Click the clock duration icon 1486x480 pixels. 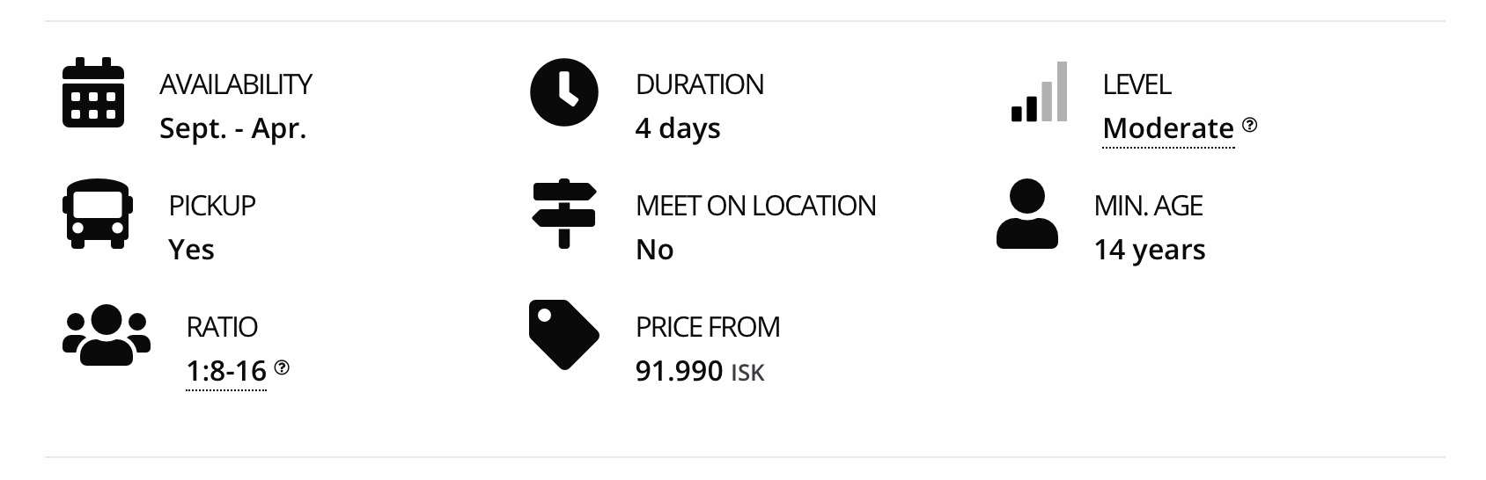pos(564,92)
